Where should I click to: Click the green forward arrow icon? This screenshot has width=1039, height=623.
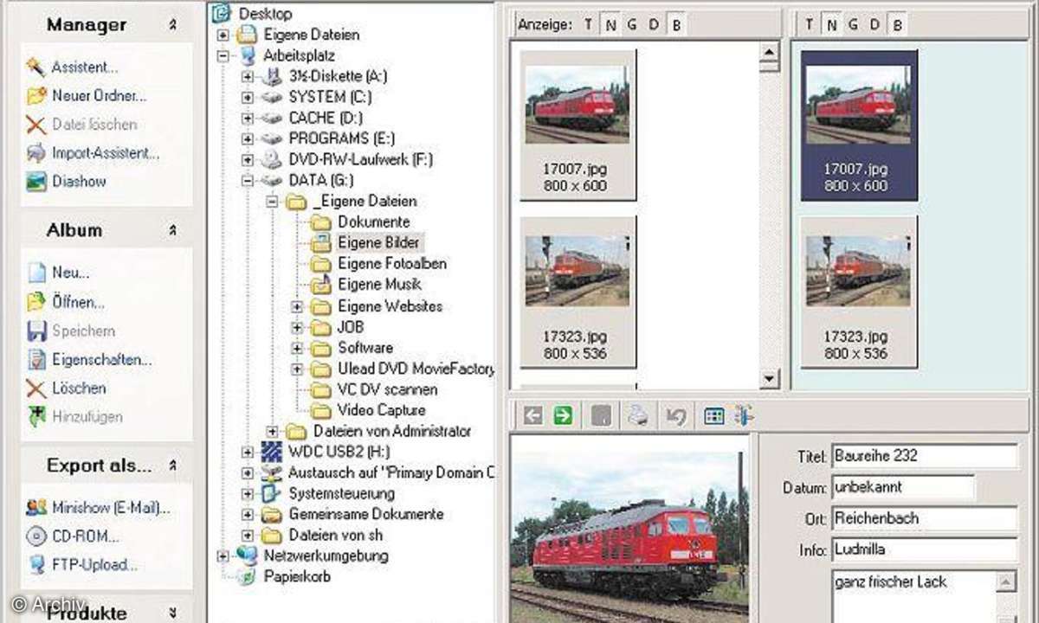564,416
